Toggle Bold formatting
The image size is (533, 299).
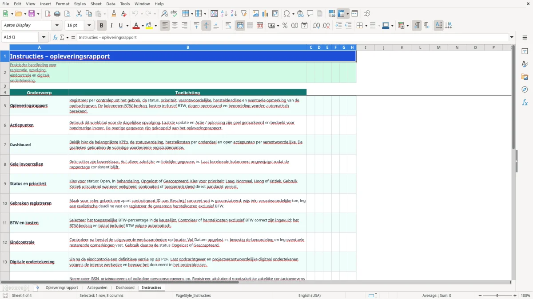pyautogui.click(x=102, y=26)
